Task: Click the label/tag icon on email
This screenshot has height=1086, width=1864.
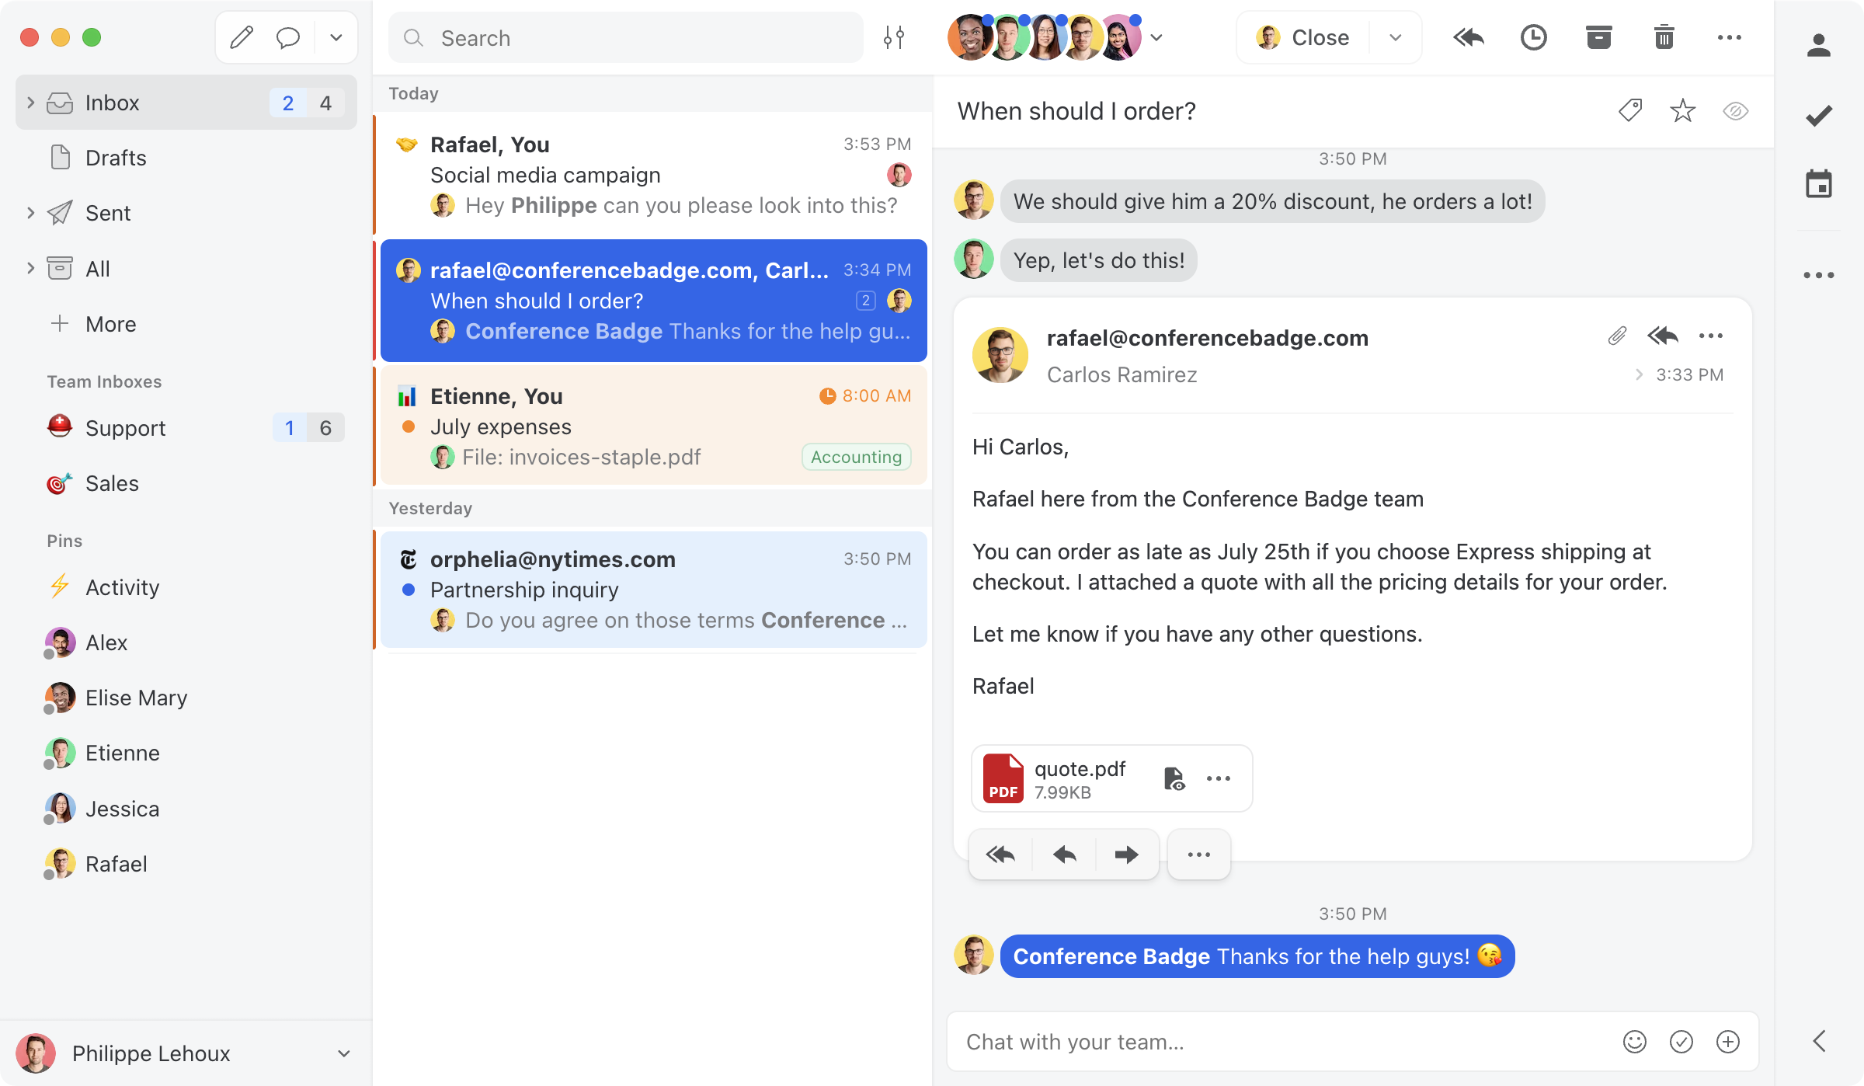Action: tap(1630, 110)
